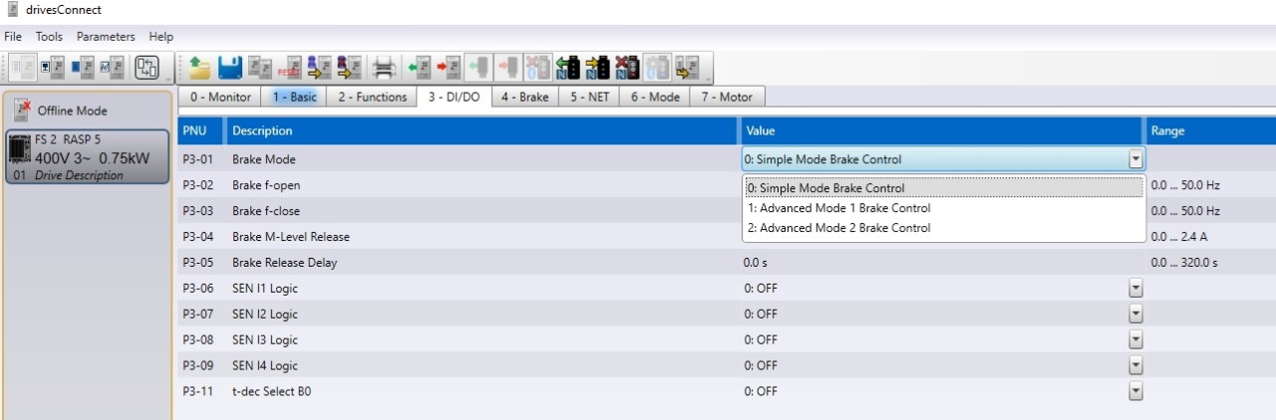Select Advanced Mode 1 Brake Control option
The width and height of the screenshot is (1276, 420).
click(838, 208)
